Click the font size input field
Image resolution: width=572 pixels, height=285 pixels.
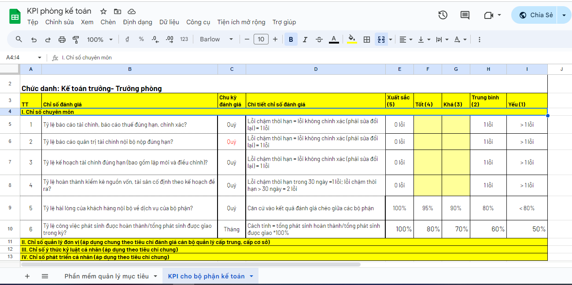(261, 40)
